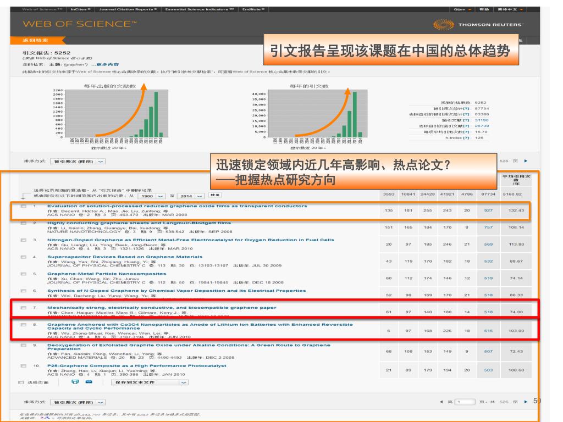Check the box for record 10 P25-Graphene Composite
This screenshot has width=563, height=422.
click(24, 366)
